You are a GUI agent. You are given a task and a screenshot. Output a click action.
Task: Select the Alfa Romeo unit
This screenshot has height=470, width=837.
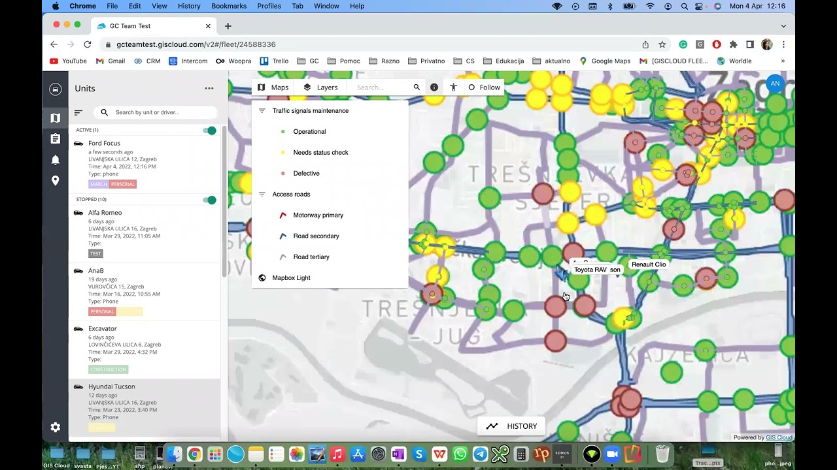tap(145, 233)
